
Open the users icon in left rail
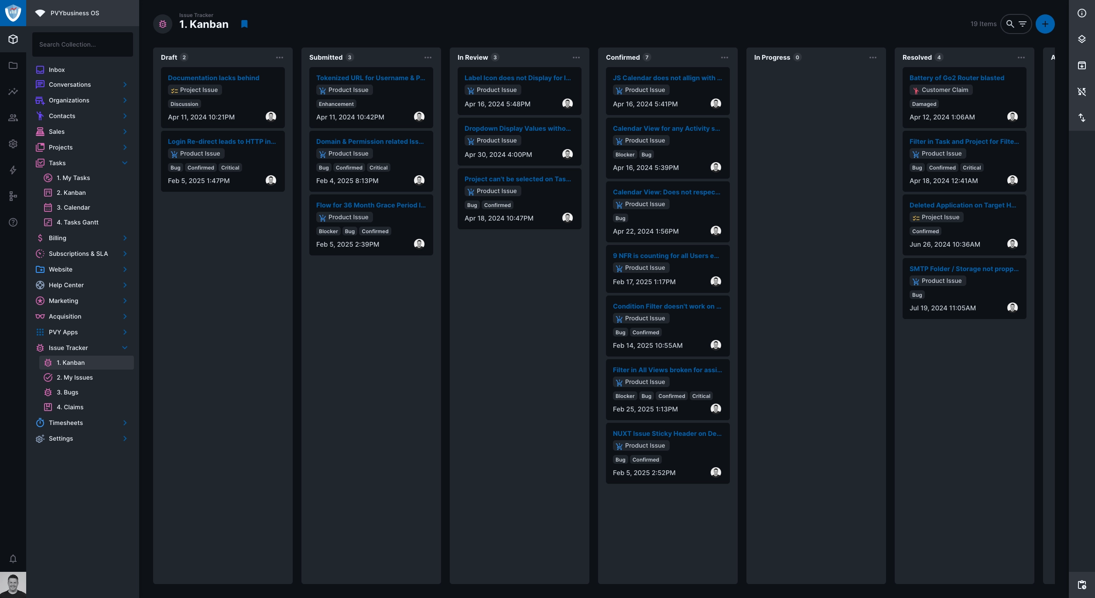13,118
